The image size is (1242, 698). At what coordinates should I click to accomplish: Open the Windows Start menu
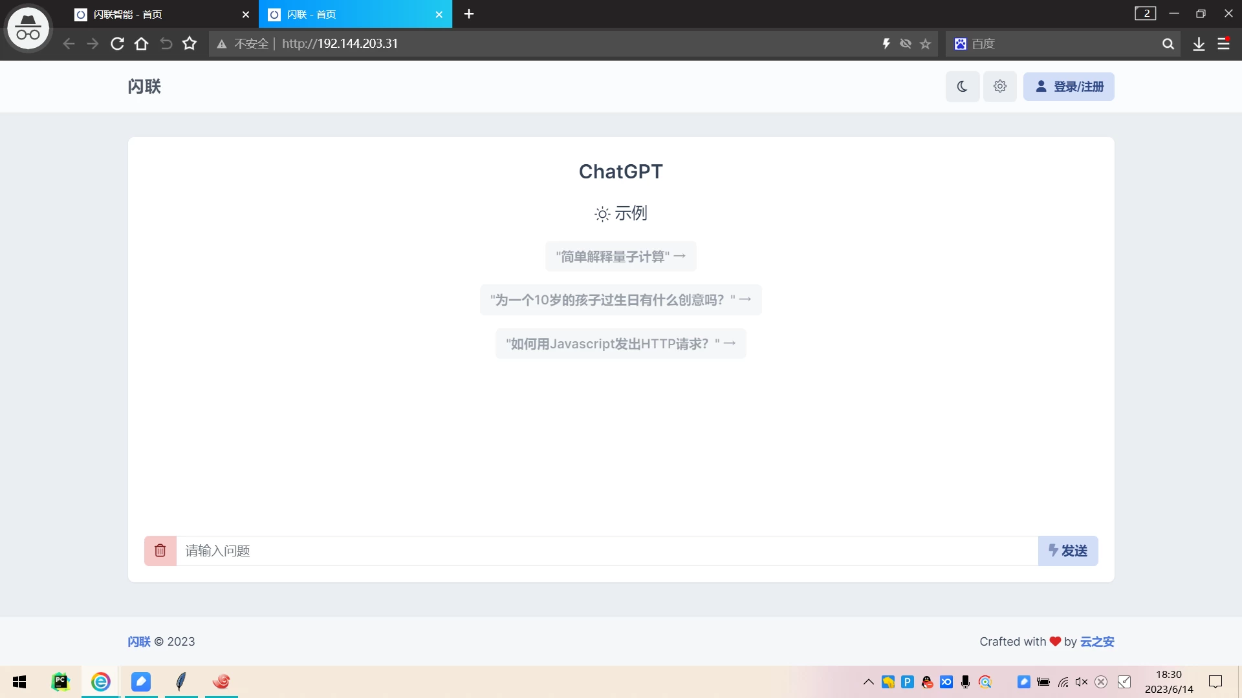(19, 682)
